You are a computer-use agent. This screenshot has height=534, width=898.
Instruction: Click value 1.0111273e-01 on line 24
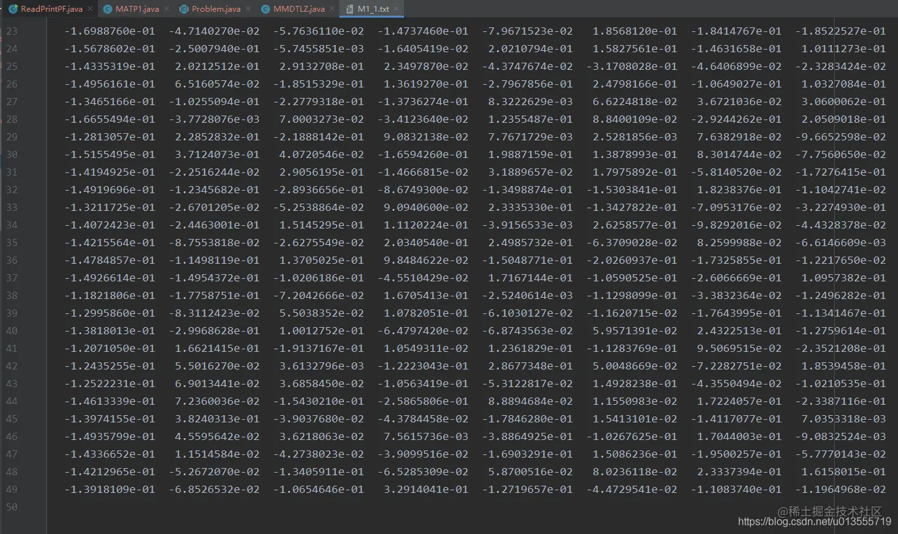click(844, 49)
